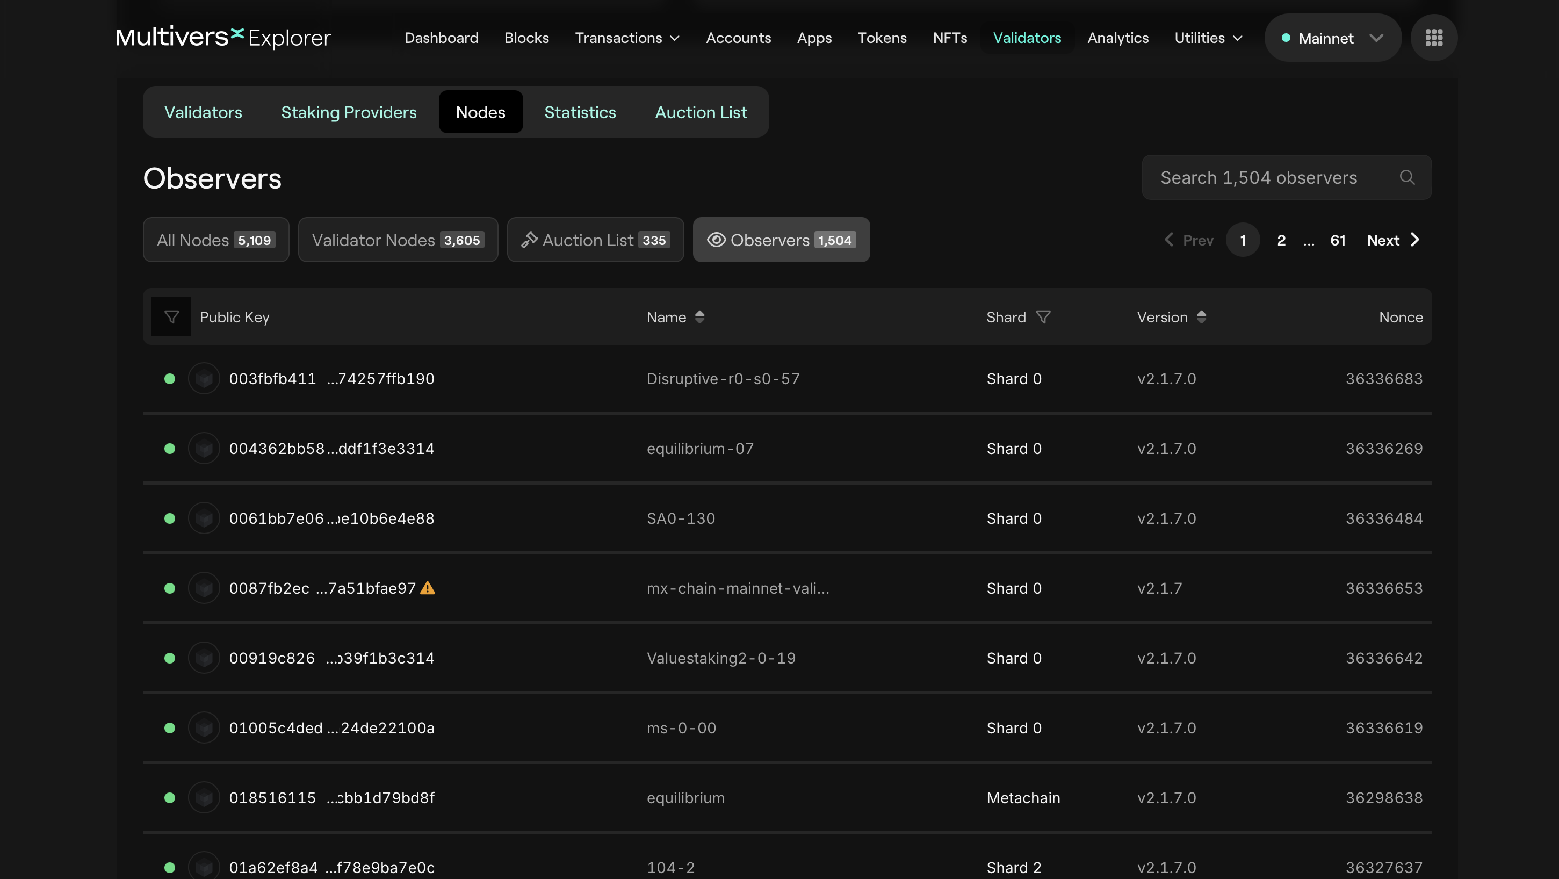Focus the Search 1,504 observers field
Viewport: 1559px width, 879px height.
(1286, 177)
